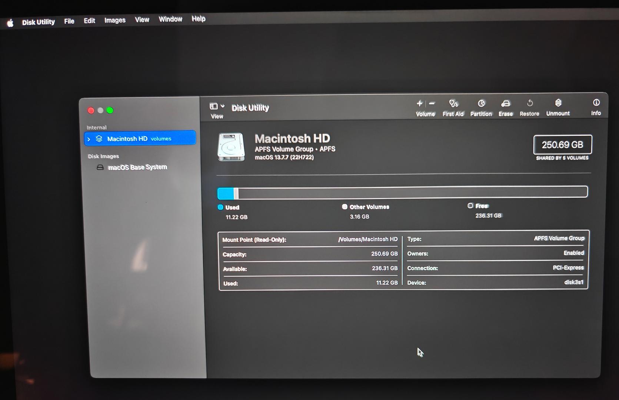The image size is (619, 400).
Task: Open the View menu in menu bar
Action: tap(142, 20)
